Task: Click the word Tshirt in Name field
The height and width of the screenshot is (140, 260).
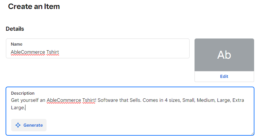Action: pos(52,52)
